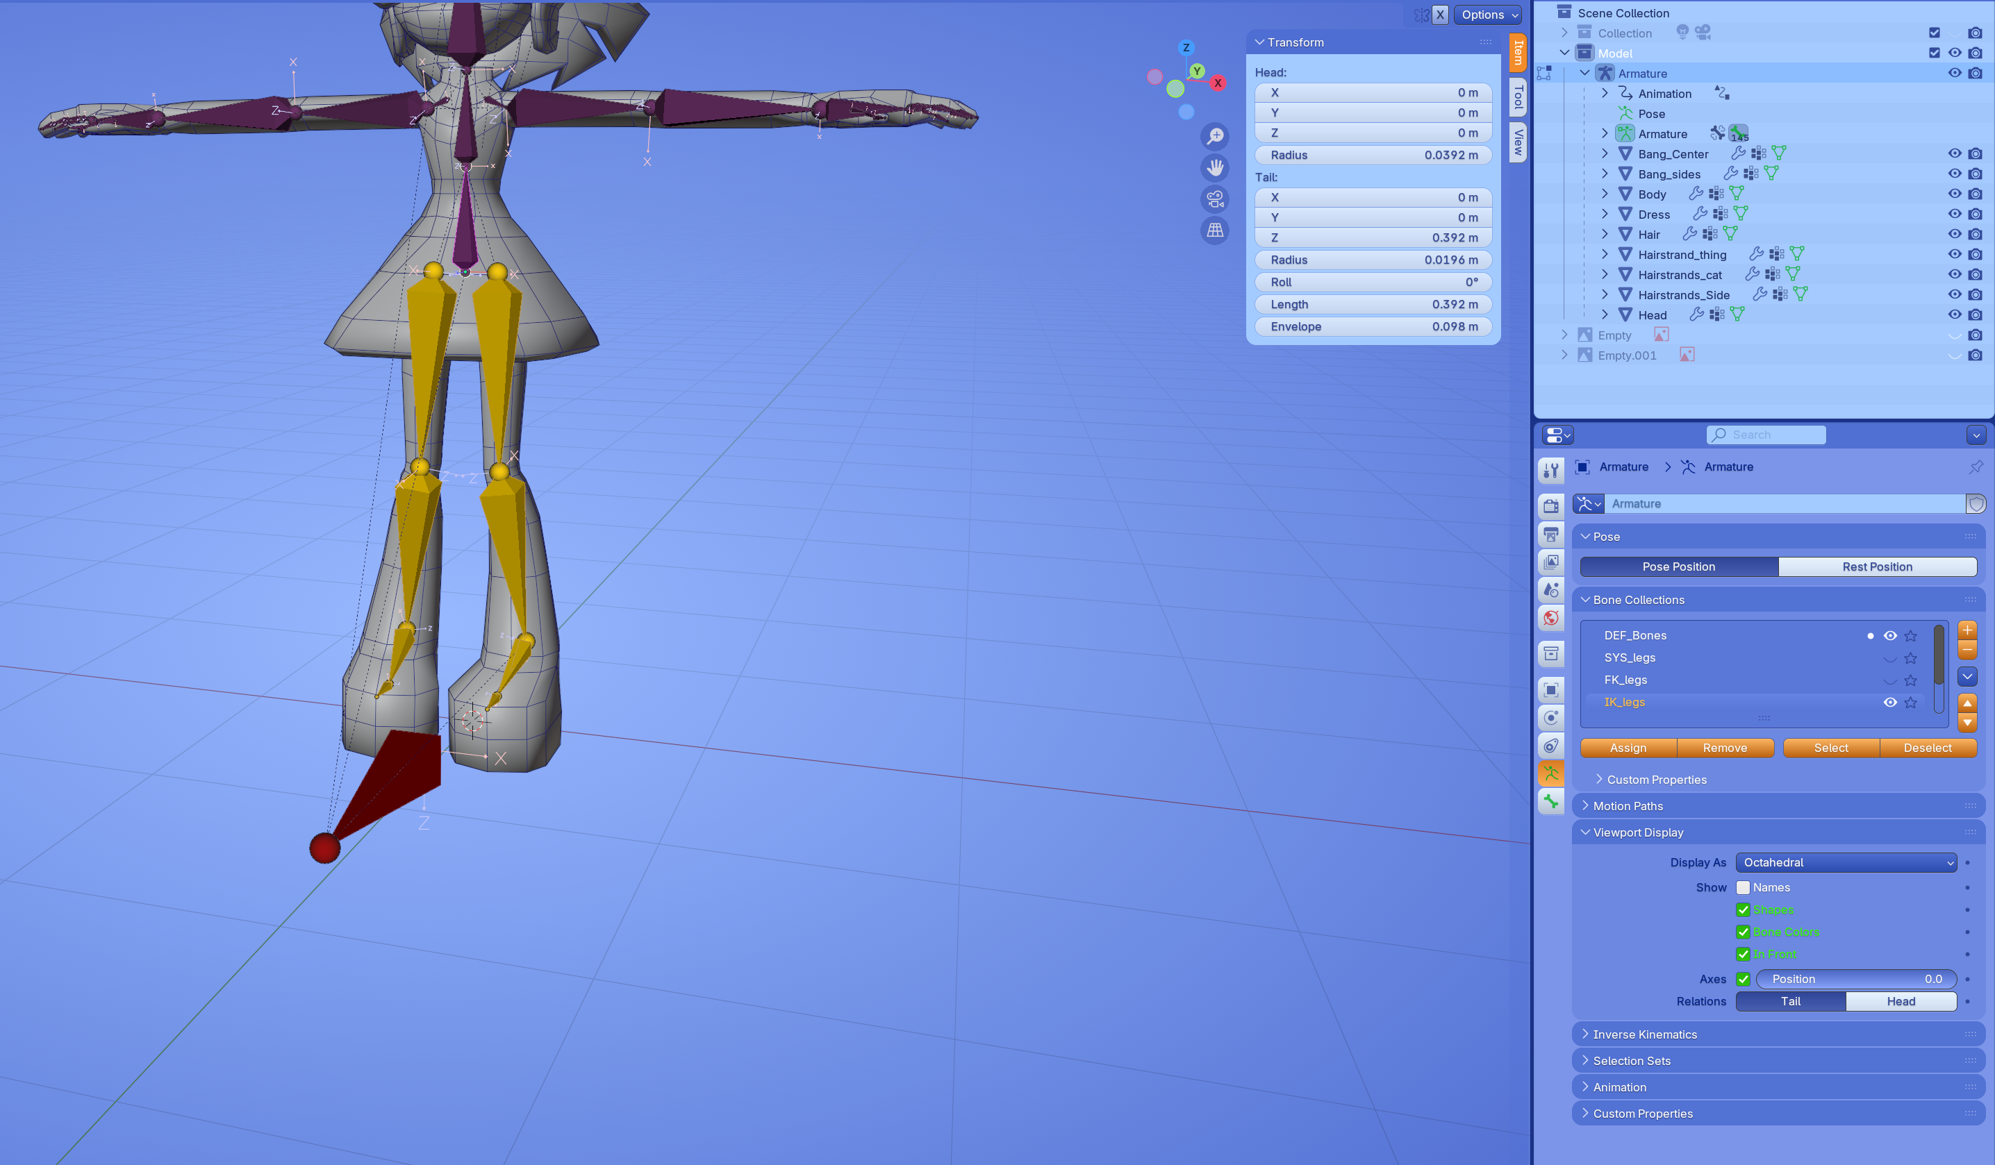Open the Bone properties tab icon

[x=1551, y=802]
